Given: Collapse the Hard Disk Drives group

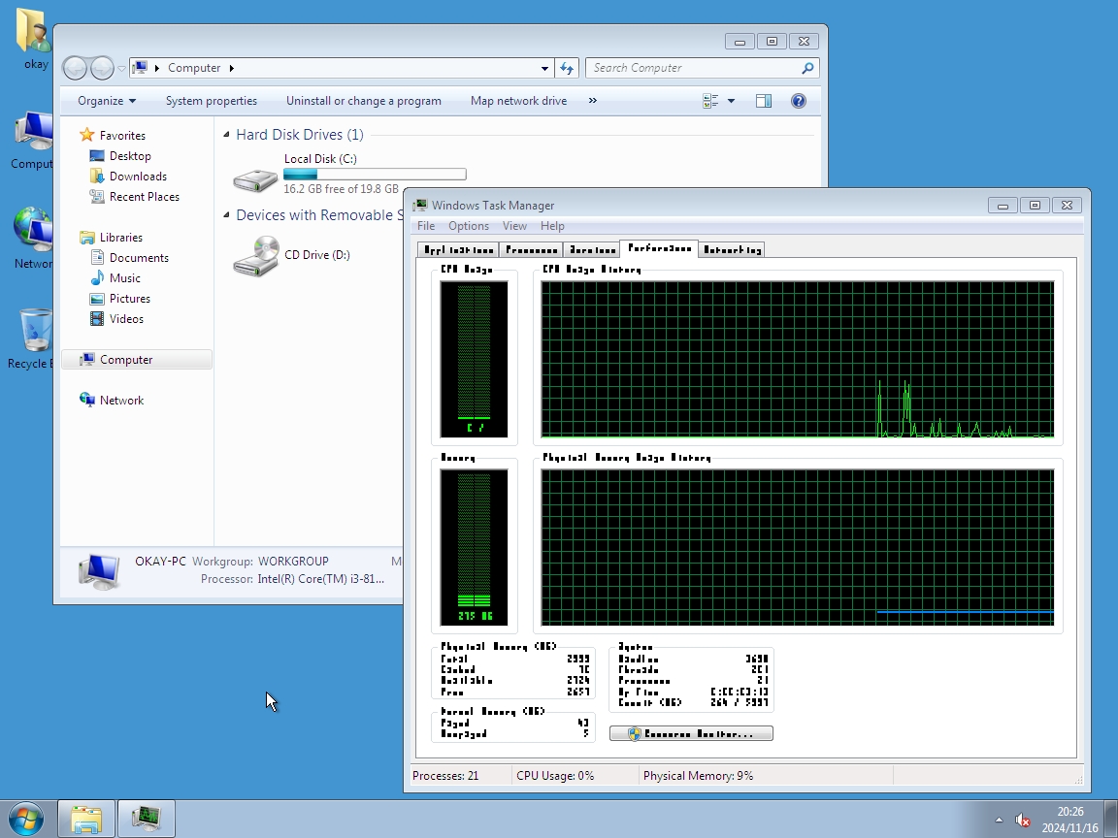Looking at the screenshot, I should pos(226,135).
